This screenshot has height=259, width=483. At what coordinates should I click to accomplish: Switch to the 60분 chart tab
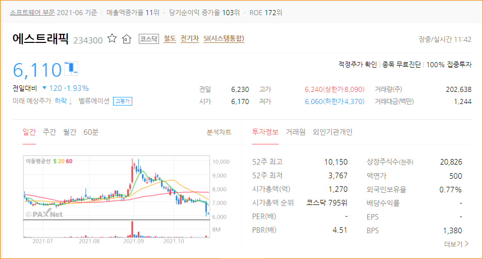coord(91,132)
